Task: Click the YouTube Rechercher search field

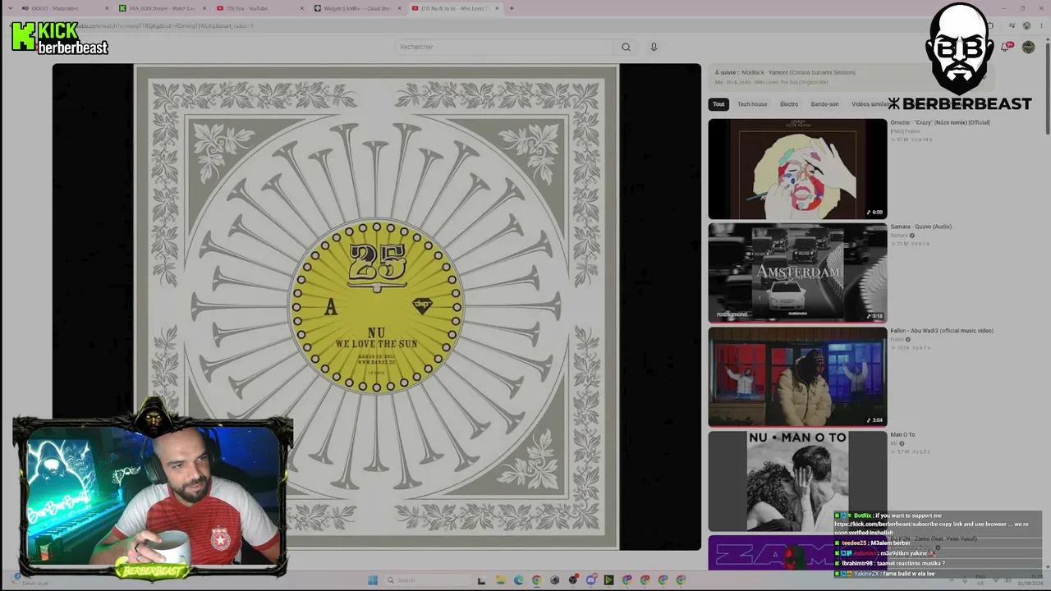Action: (505, 47)
